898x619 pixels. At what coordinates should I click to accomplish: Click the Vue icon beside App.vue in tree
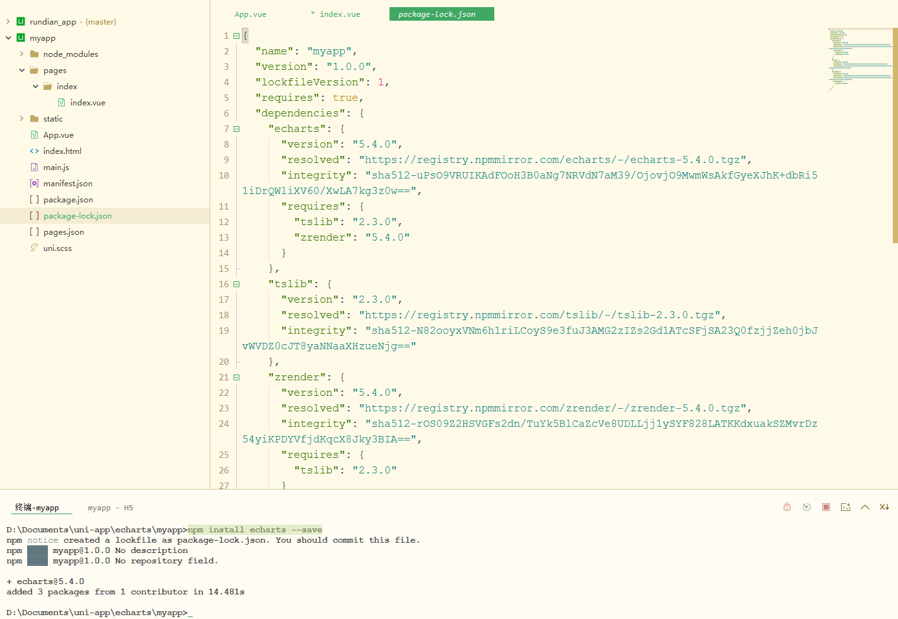pos(34,135)
